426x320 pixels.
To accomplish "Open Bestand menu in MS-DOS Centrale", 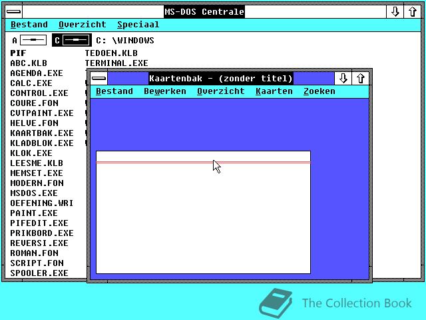I will [x=29, y=25].
